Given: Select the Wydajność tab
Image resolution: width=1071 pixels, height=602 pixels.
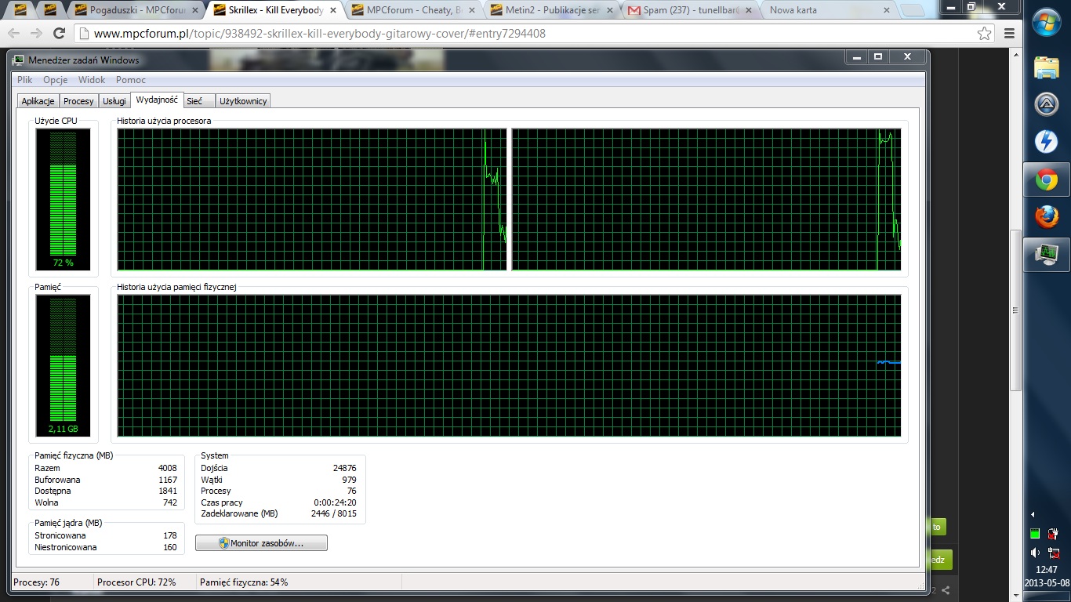Looking at the screenshot, I should pos(157,100).
